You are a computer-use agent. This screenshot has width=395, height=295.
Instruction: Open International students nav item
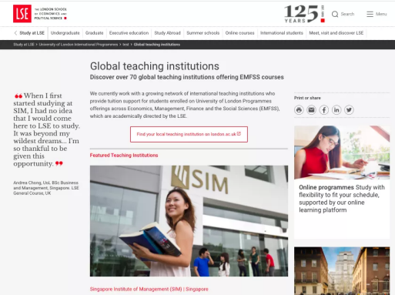(282, 33)
